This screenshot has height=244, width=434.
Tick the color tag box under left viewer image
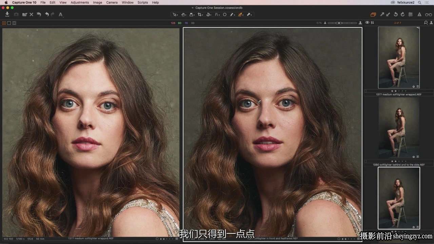(x=157, y=239)
